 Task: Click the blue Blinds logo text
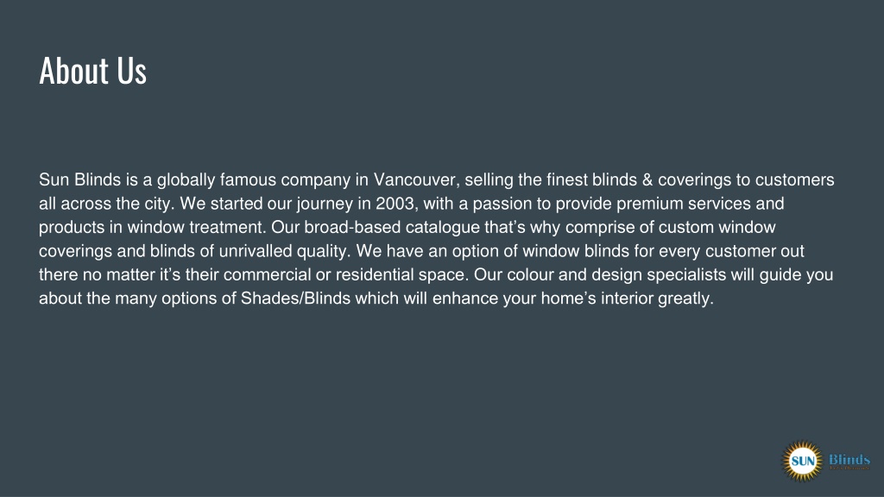(849, 461)
